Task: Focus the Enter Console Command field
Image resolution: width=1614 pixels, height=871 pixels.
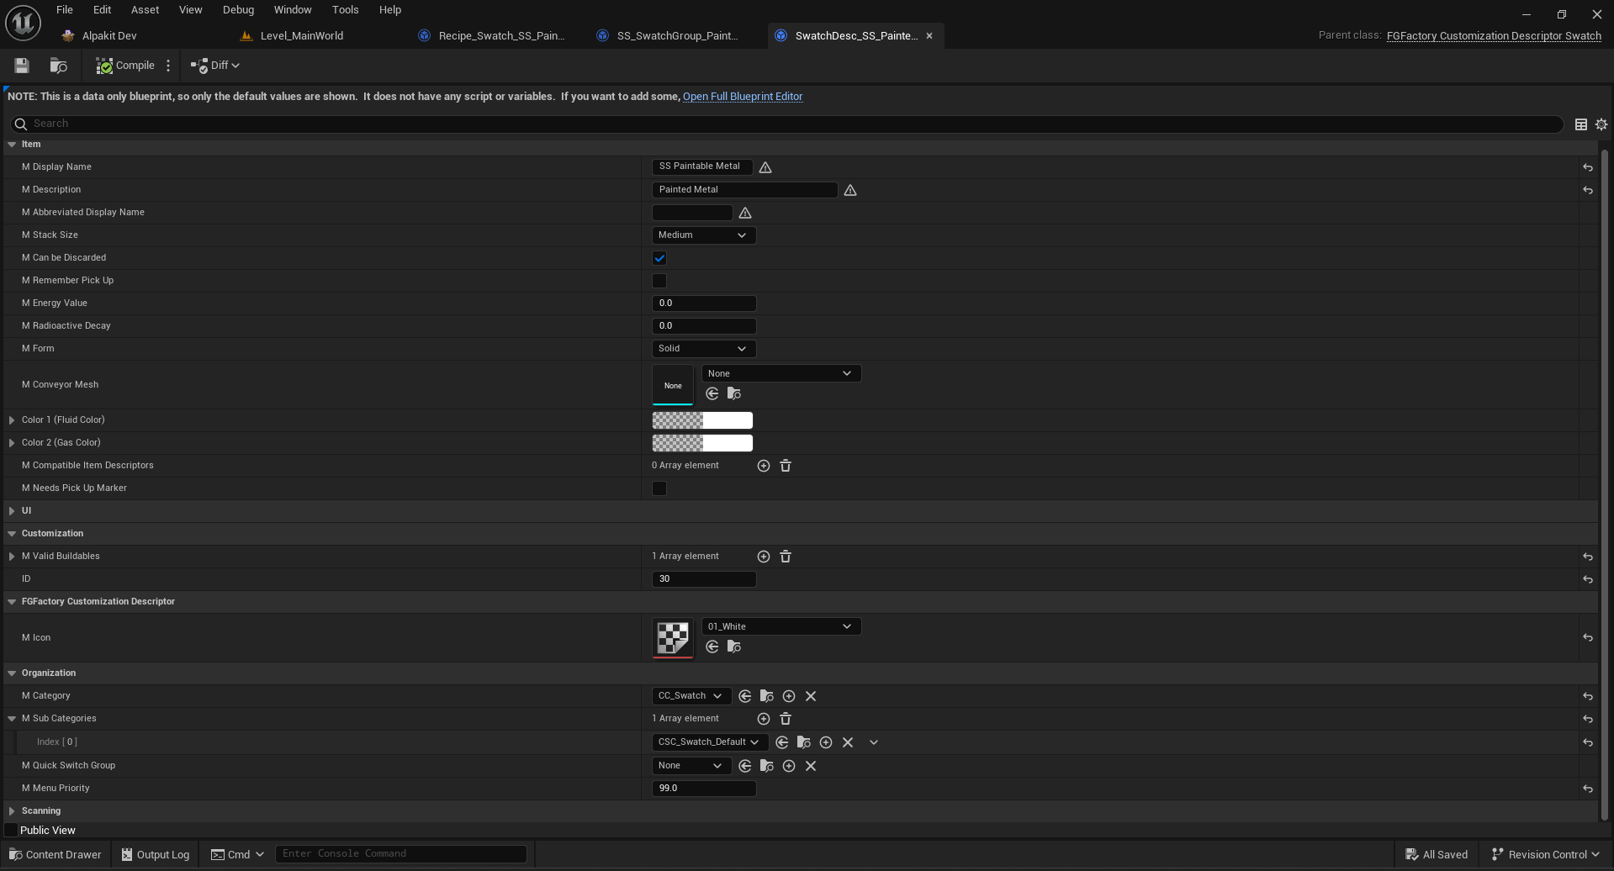Action: coord(401,854)
